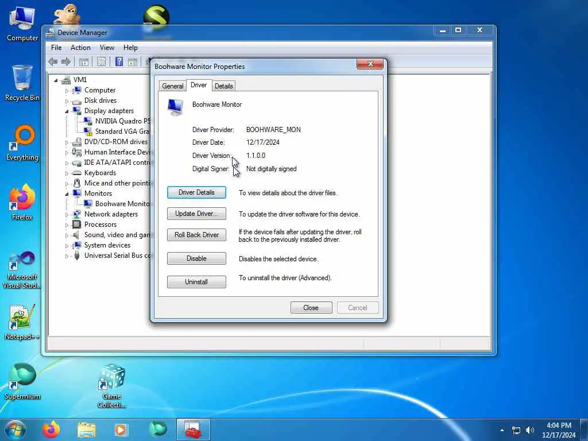Select Standard VGA Graphics adapter entry
Image resolution: width=588 pixels, height=441 pixels.
click(122, 131)
